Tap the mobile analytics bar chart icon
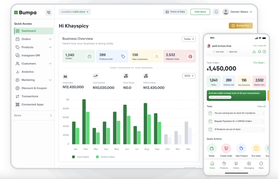The height and width of the screenshot is (179, 278). [x=254, y=52]
